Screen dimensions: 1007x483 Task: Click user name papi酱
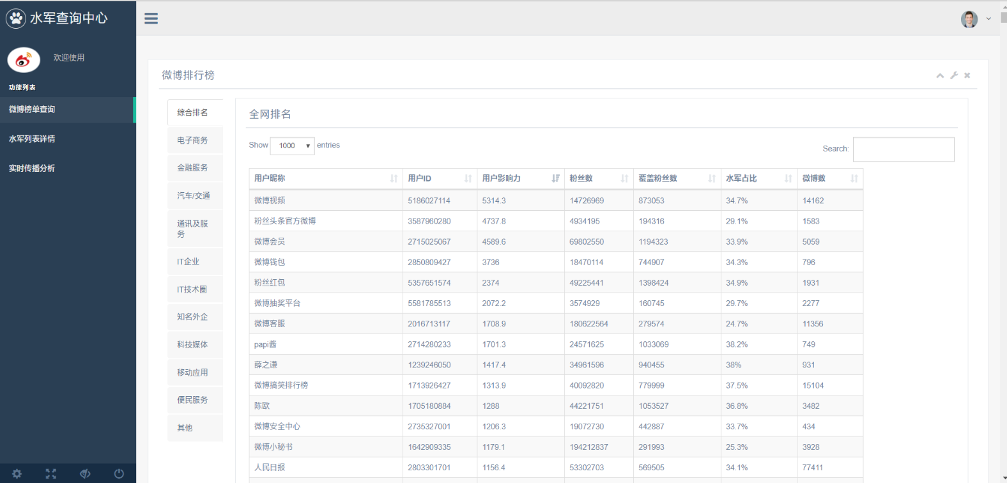[x=265, y=344]
